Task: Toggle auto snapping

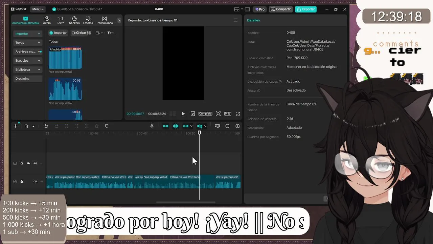Action: click(176, 126)
